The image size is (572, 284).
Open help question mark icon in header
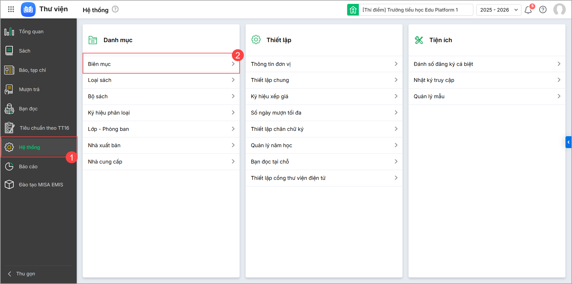(543, 10)
